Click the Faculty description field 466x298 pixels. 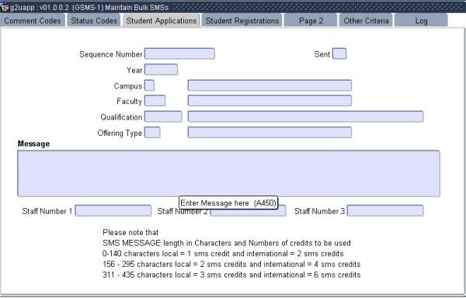point(270,101)
